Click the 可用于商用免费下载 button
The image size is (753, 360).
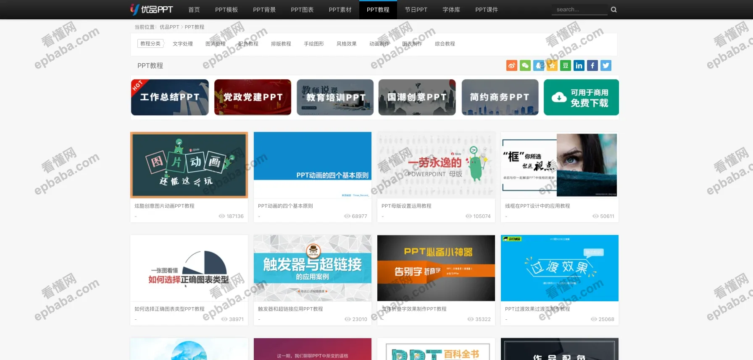581,97
